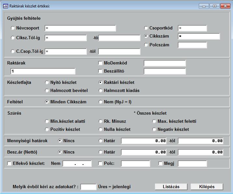
Task: Select Raktári készlet stock type
Action: [x=101, y=83]
